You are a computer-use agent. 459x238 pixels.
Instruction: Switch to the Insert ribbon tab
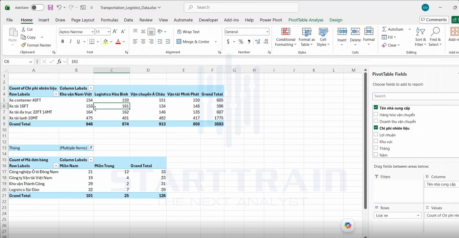(x=44, y=20)
